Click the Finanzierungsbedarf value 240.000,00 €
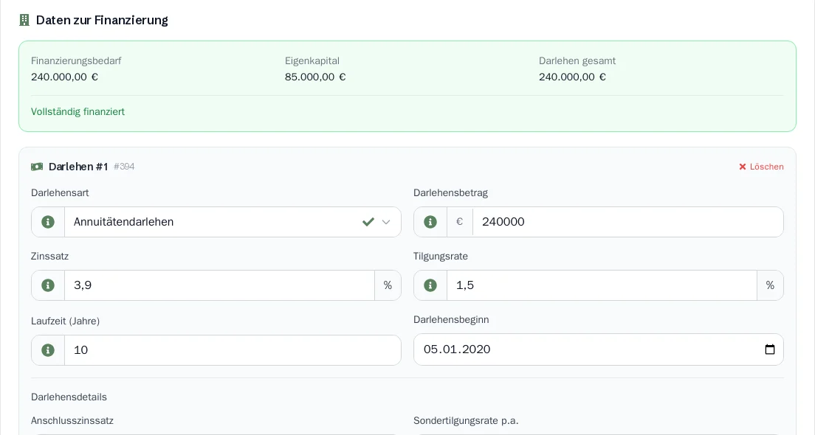815x435 pixels. [64, 77]
